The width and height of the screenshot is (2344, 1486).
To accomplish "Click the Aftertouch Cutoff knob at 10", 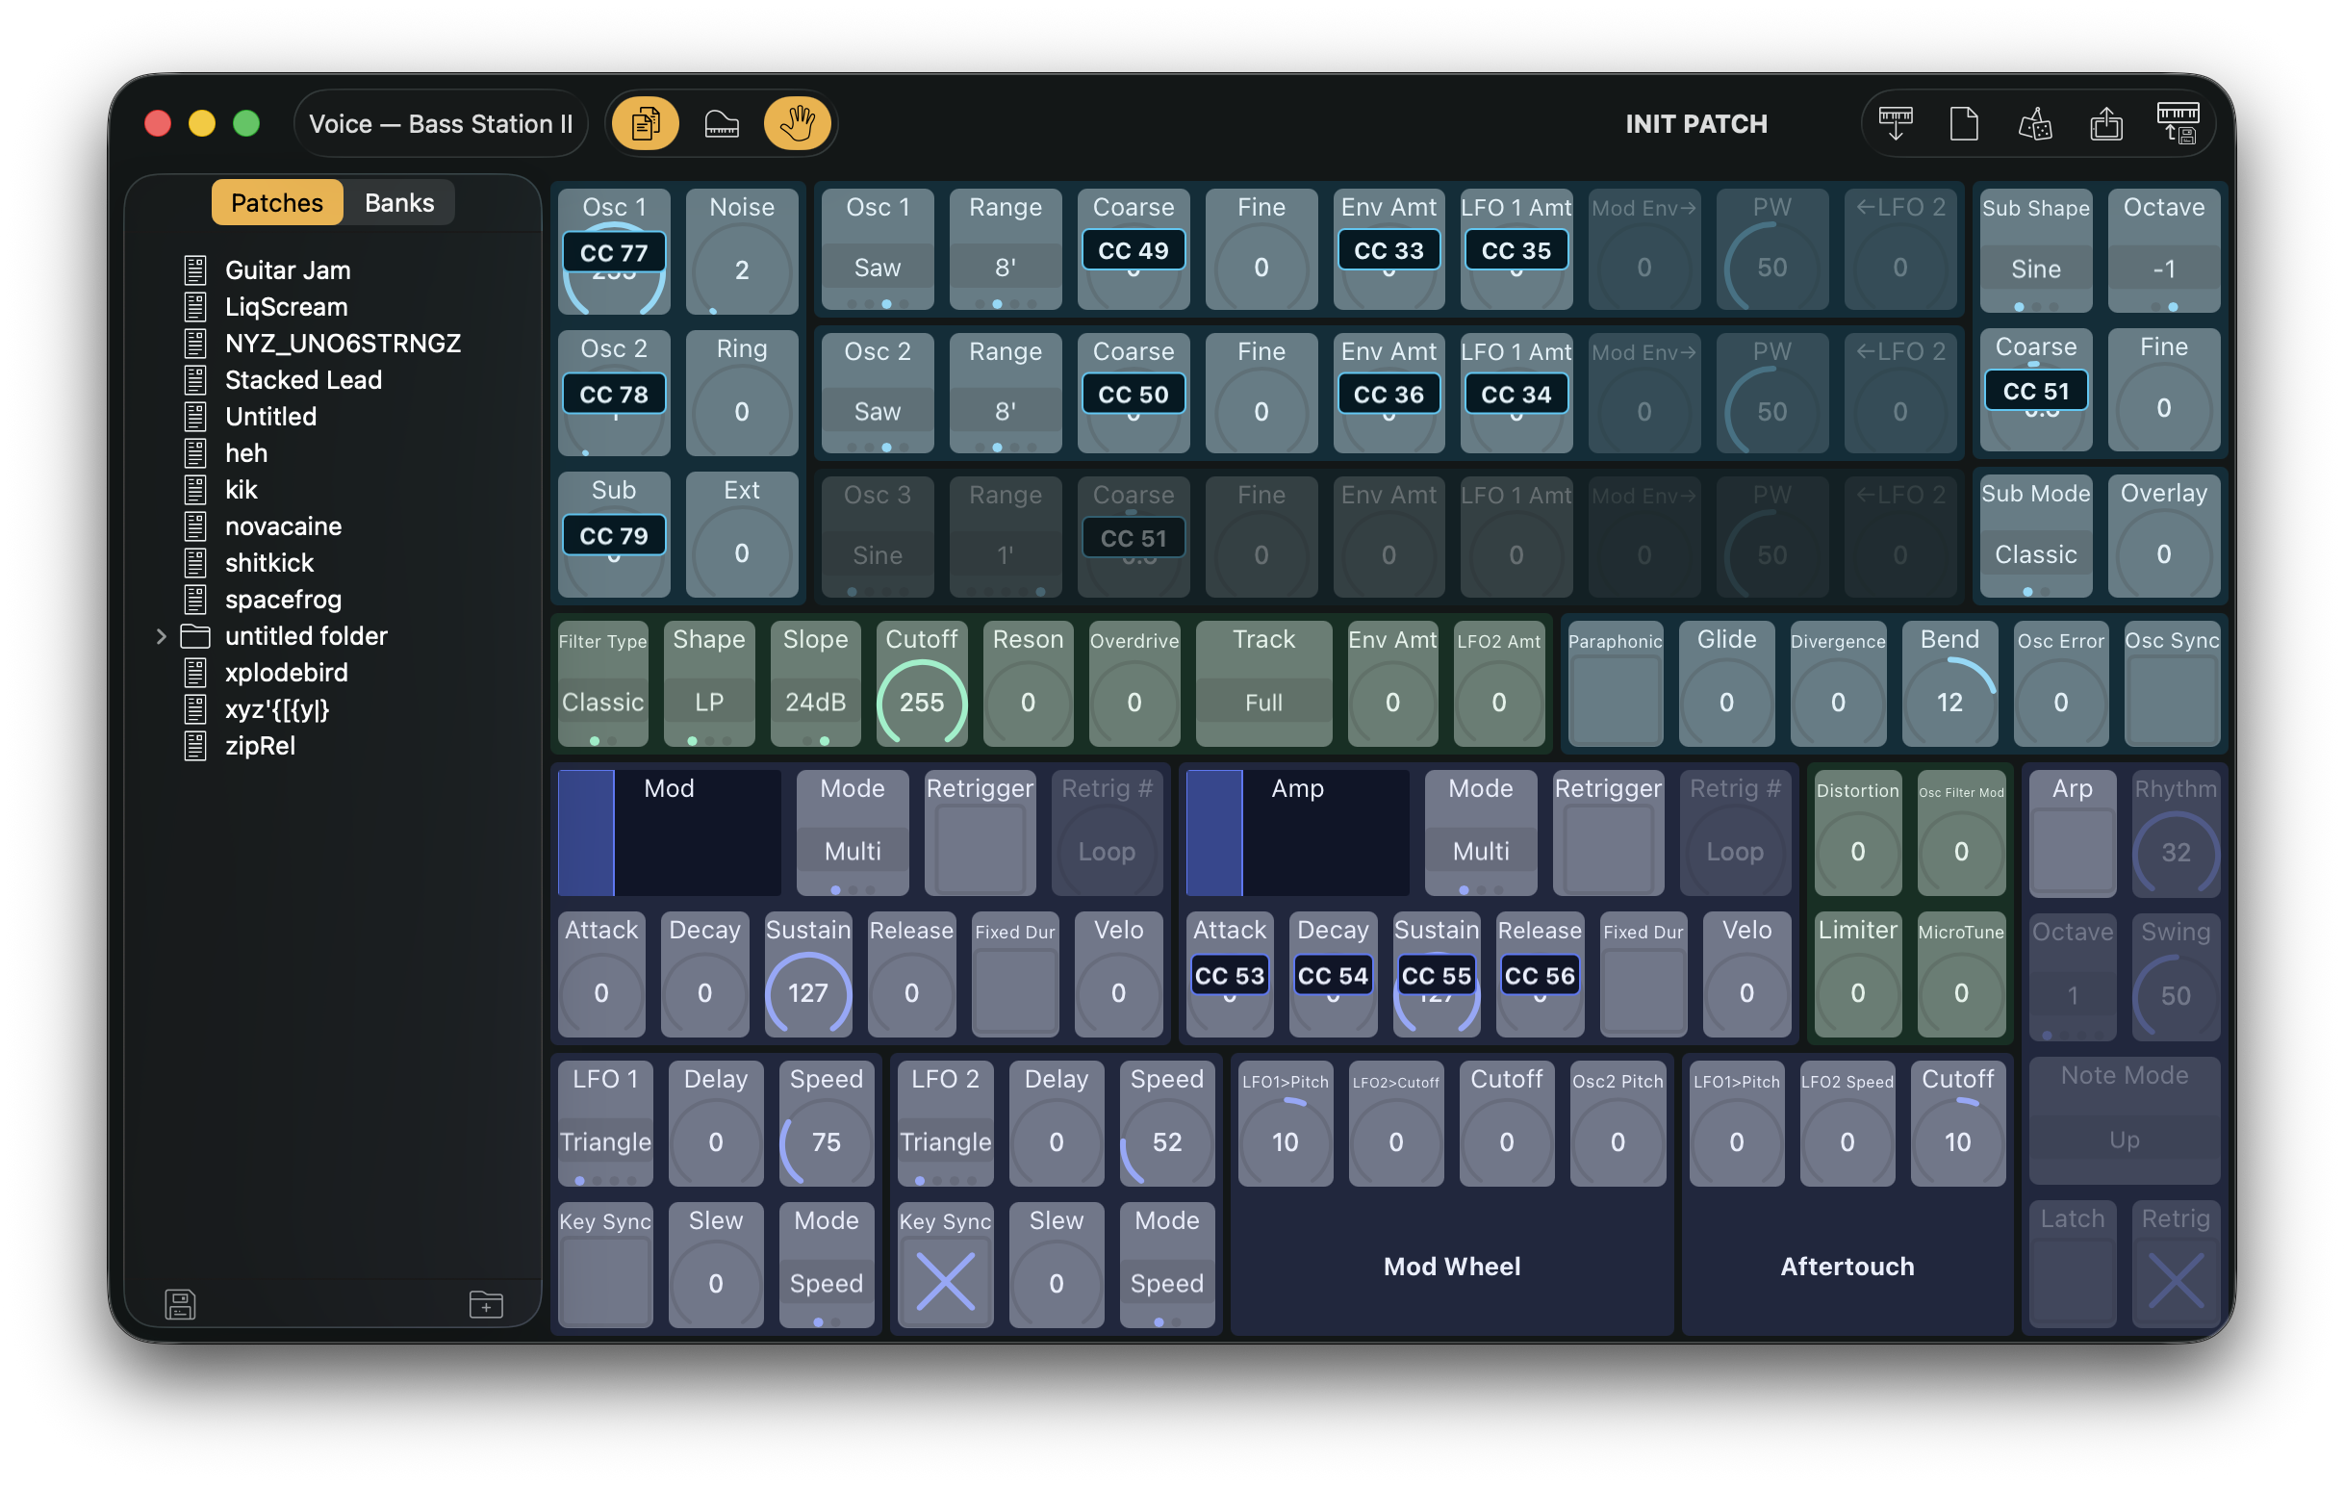I will pos(1956,1141).
